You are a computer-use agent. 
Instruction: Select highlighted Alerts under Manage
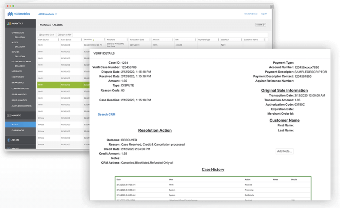(20, 124)
